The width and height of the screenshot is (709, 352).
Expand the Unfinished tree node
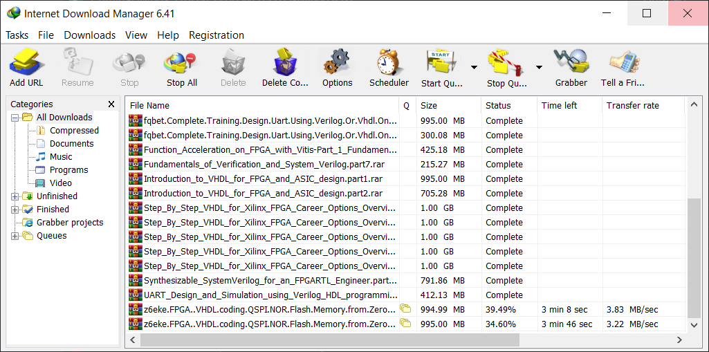[15, 196]
